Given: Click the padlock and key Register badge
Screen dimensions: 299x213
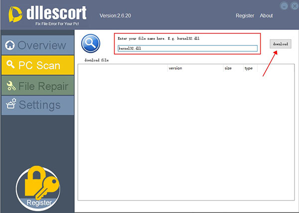Looking at the screenshot, I should pos(38,188).
